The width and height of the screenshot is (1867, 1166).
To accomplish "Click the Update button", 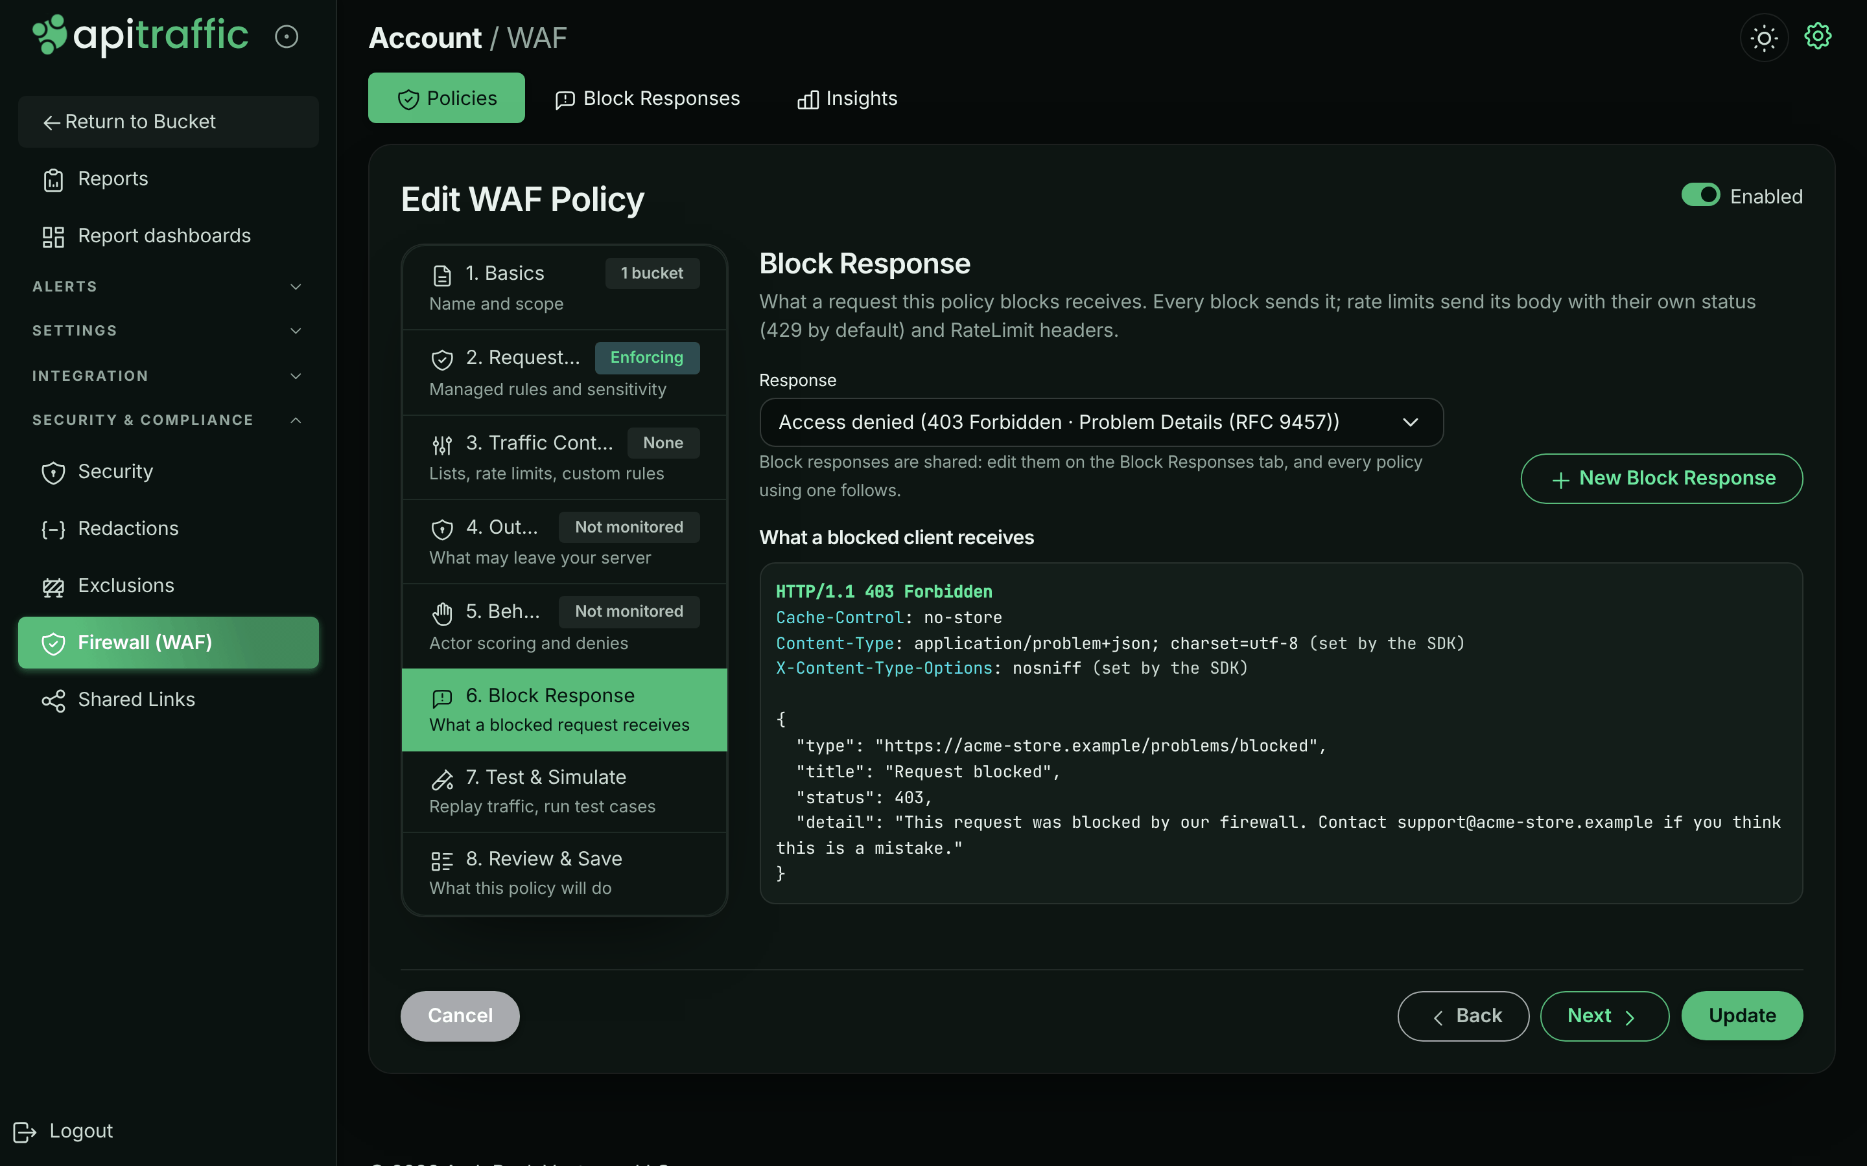I will (1742, 1016).
